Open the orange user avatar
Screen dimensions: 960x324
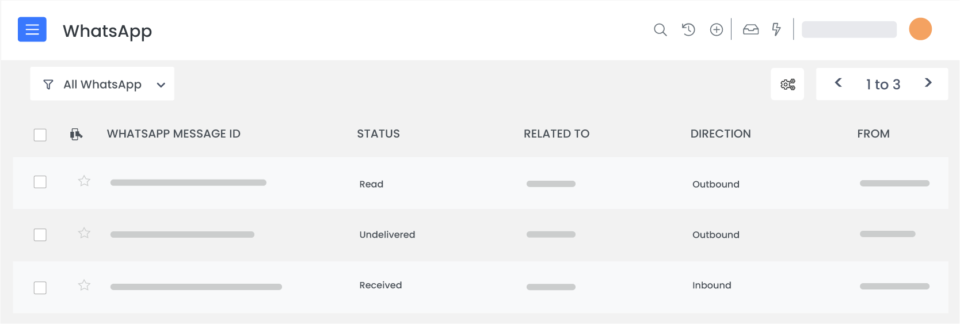[x=920, y=29]
